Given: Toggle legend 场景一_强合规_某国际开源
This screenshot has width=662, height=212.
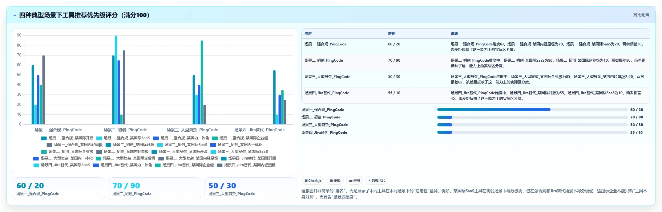Looking at the screenshot, I should (x=67, y=138).
